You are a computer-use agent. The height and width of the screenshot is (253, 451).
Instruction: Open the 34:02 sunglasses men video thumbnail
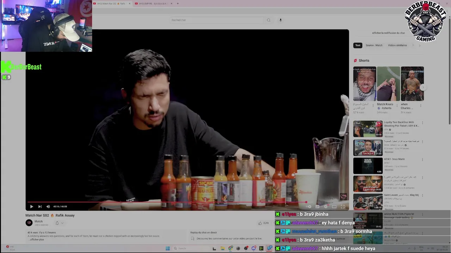[368, 183]
